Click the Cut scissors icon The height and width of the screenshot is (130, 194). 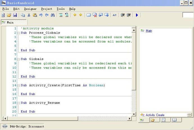point(29,15)
